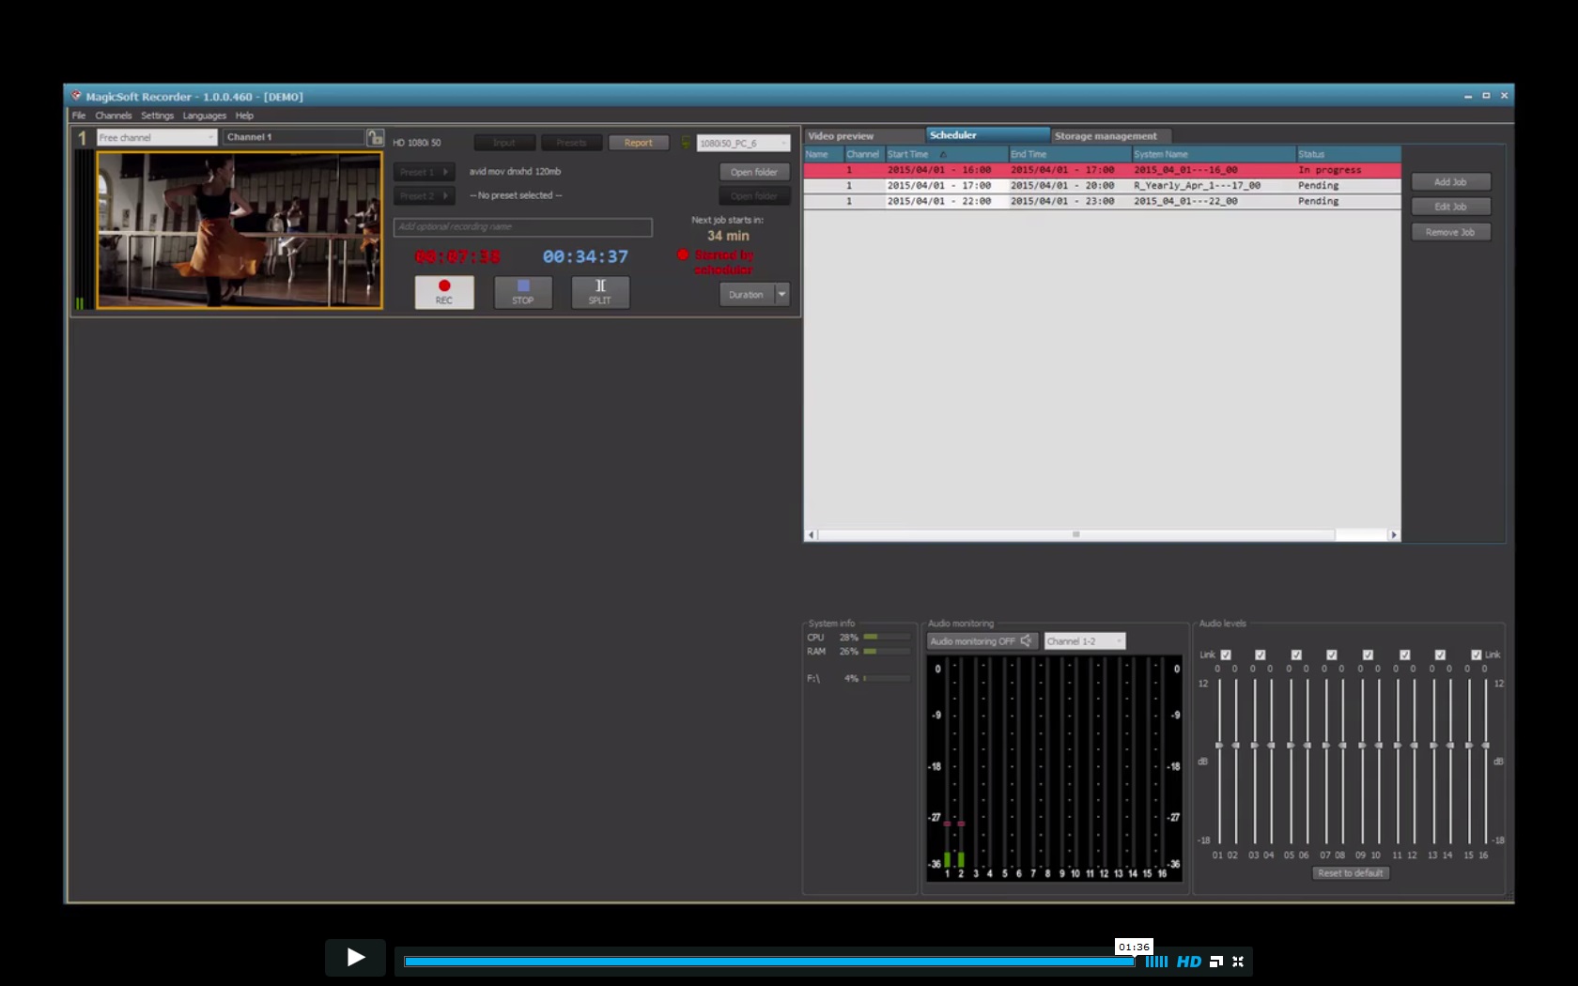1578x986 pixels.
Task: Uncheck the leftmost Link checkbox in Audio levels
Action: tap(1226, 655)
